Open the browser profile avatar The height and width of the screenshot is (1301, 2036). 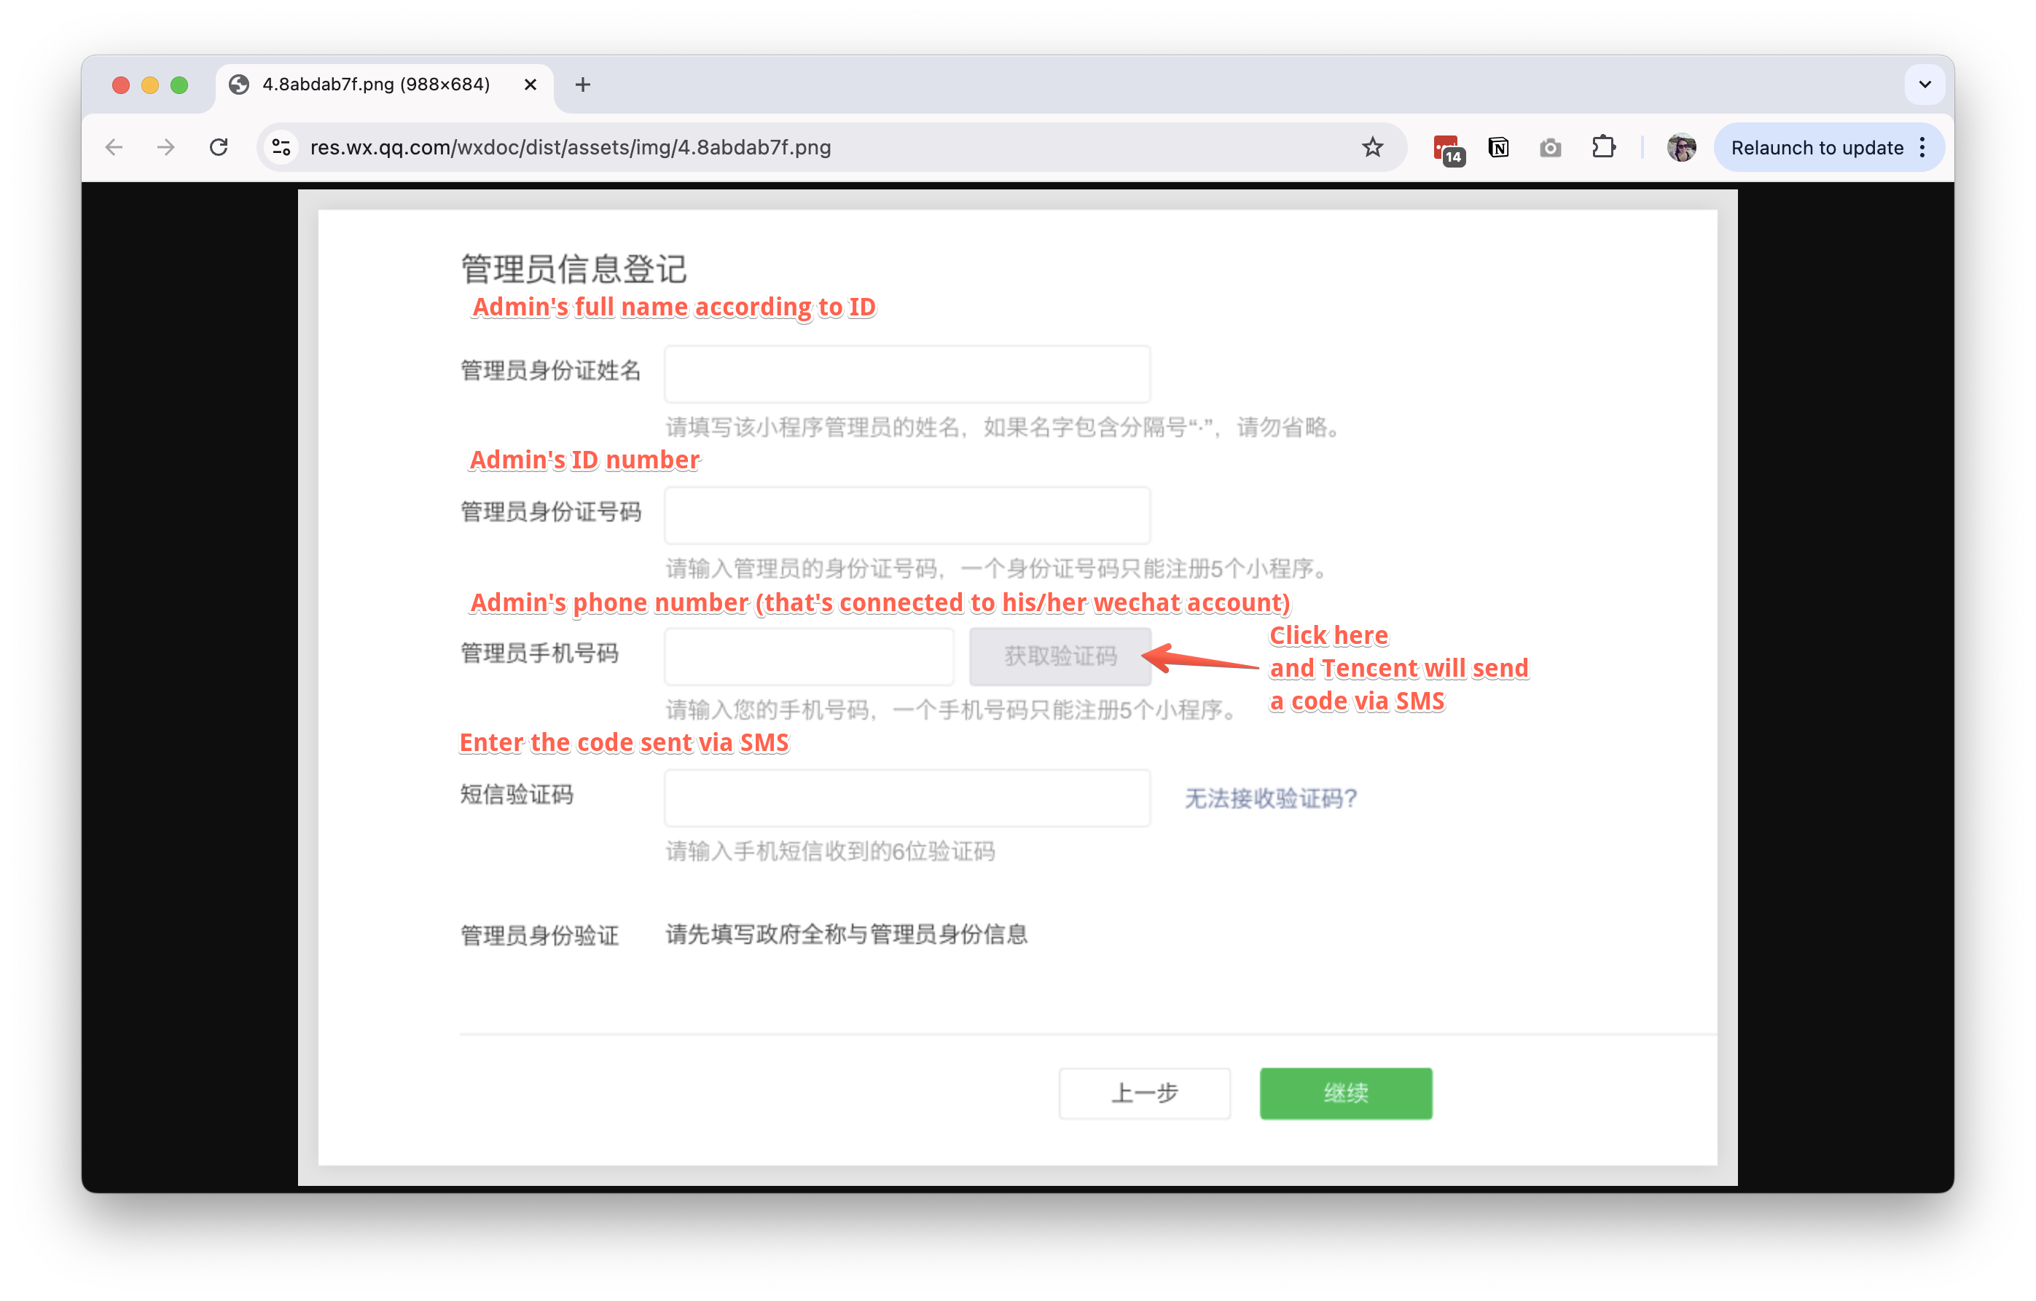click(x=1681, y=147)
